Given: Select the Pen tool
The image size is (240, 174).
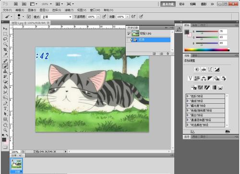Looking at the screenshot, I should click(x=5, y=103).
